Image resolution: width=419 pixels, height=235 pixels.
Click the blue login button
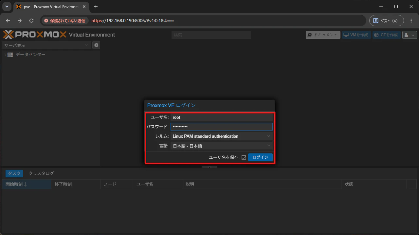coord(260,157)
